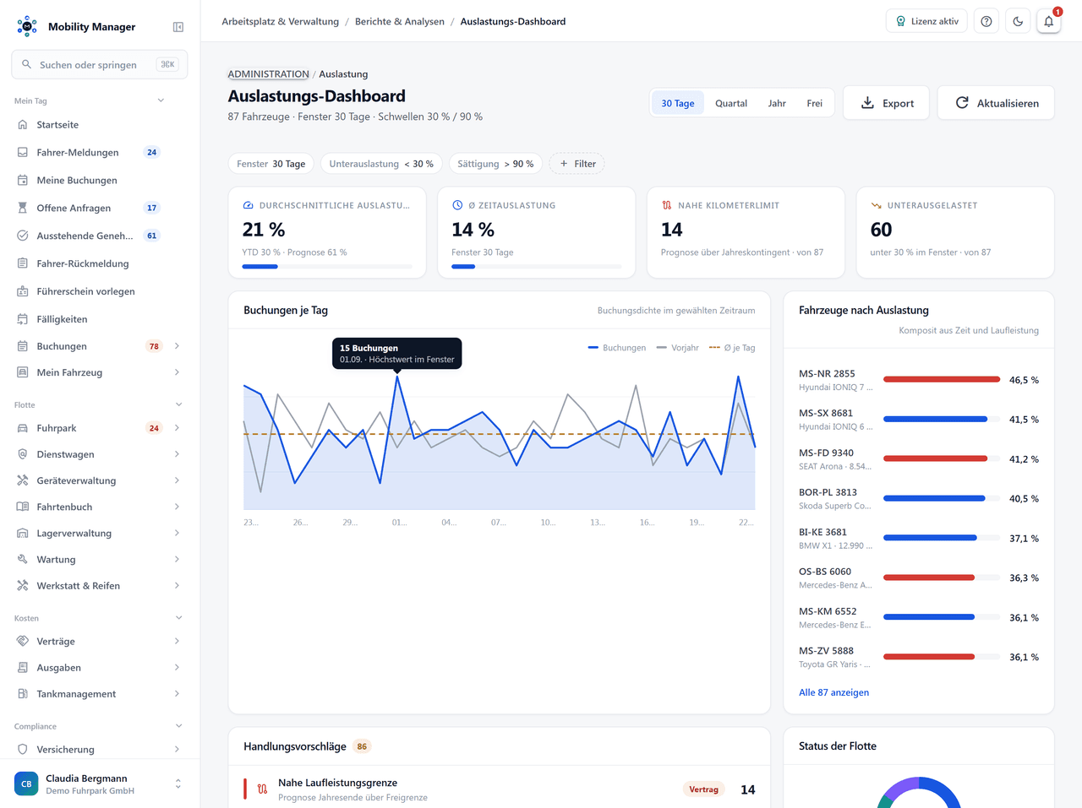Select the 30 Tage time range
This screenshot has height=808, width=1082.
coord(678,103)
